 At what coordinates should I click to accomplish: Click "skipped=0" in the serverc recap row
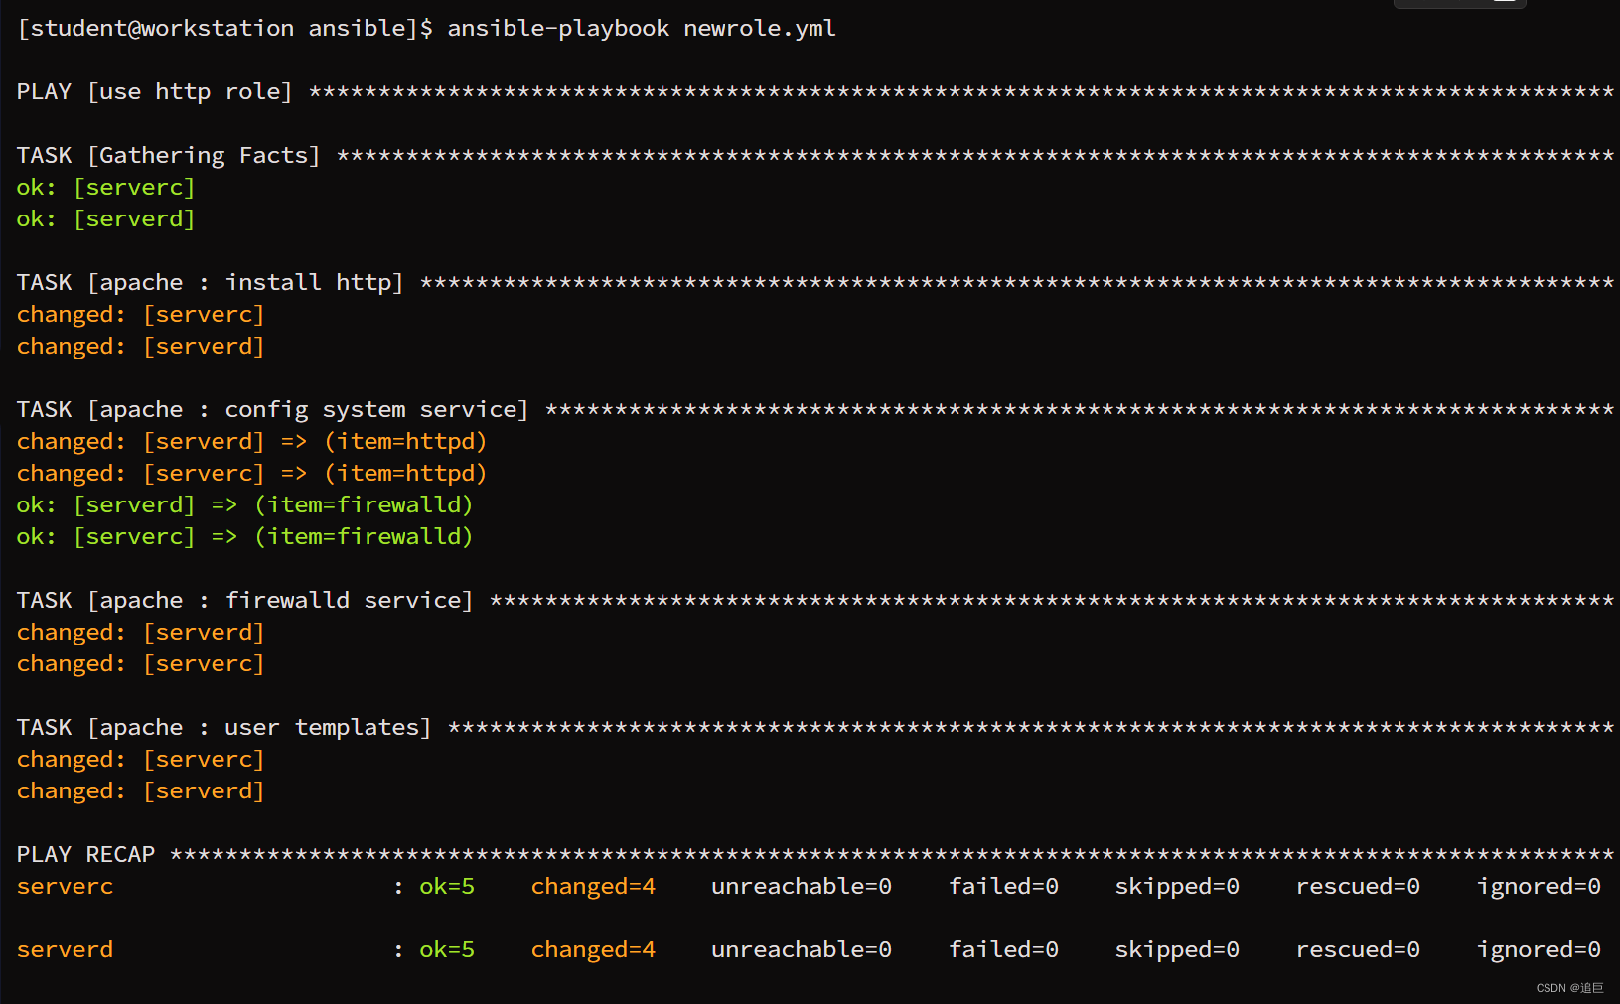click(x=1177, y=887)
